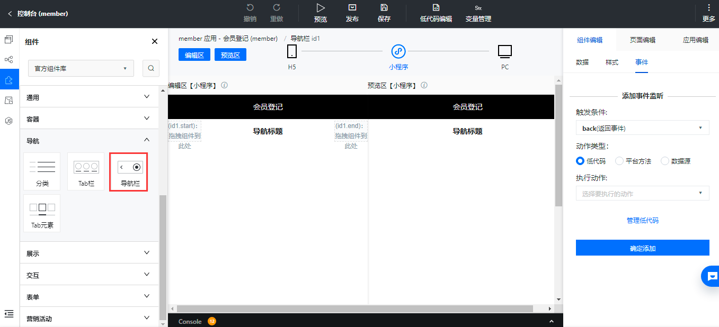Click the canvas horizontal scrollbar
This screenshot has height=327, width=719.
click(x=355, y=308)
